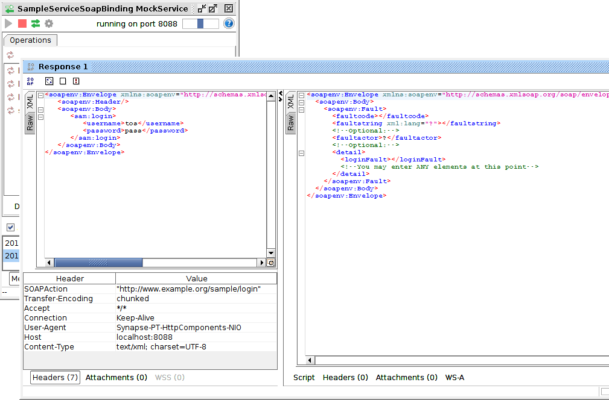Click the horizontal scrollbar thumb in request editor
This screenshot has width=609, height=400.
[98, 263]
